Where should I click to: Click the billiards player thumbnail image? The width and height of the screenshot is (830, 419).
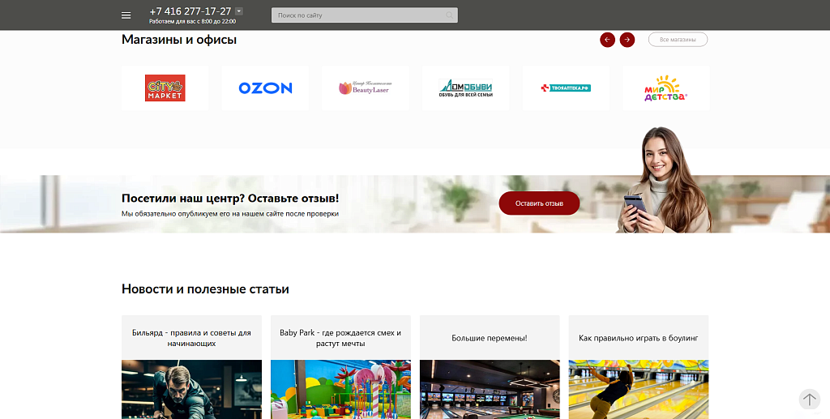(x=191, y=390)
